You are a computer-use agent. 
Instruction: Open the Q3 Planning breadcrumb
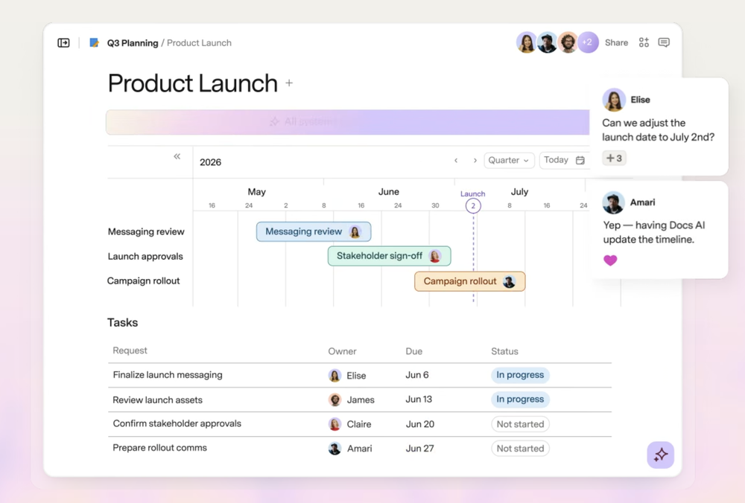click(133, 42)
